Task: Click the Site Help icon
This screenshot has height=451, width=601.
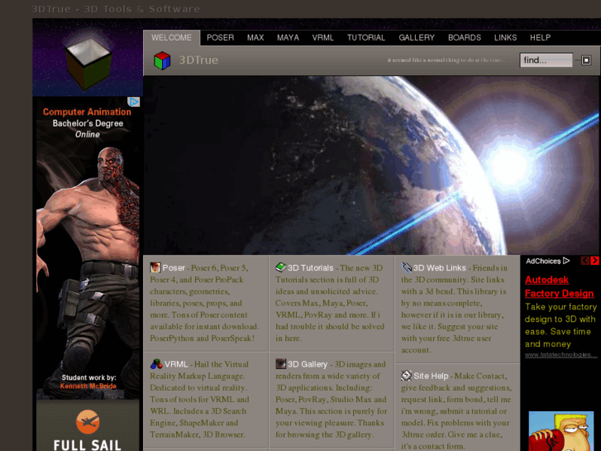Action: click(x=406, y=375)
